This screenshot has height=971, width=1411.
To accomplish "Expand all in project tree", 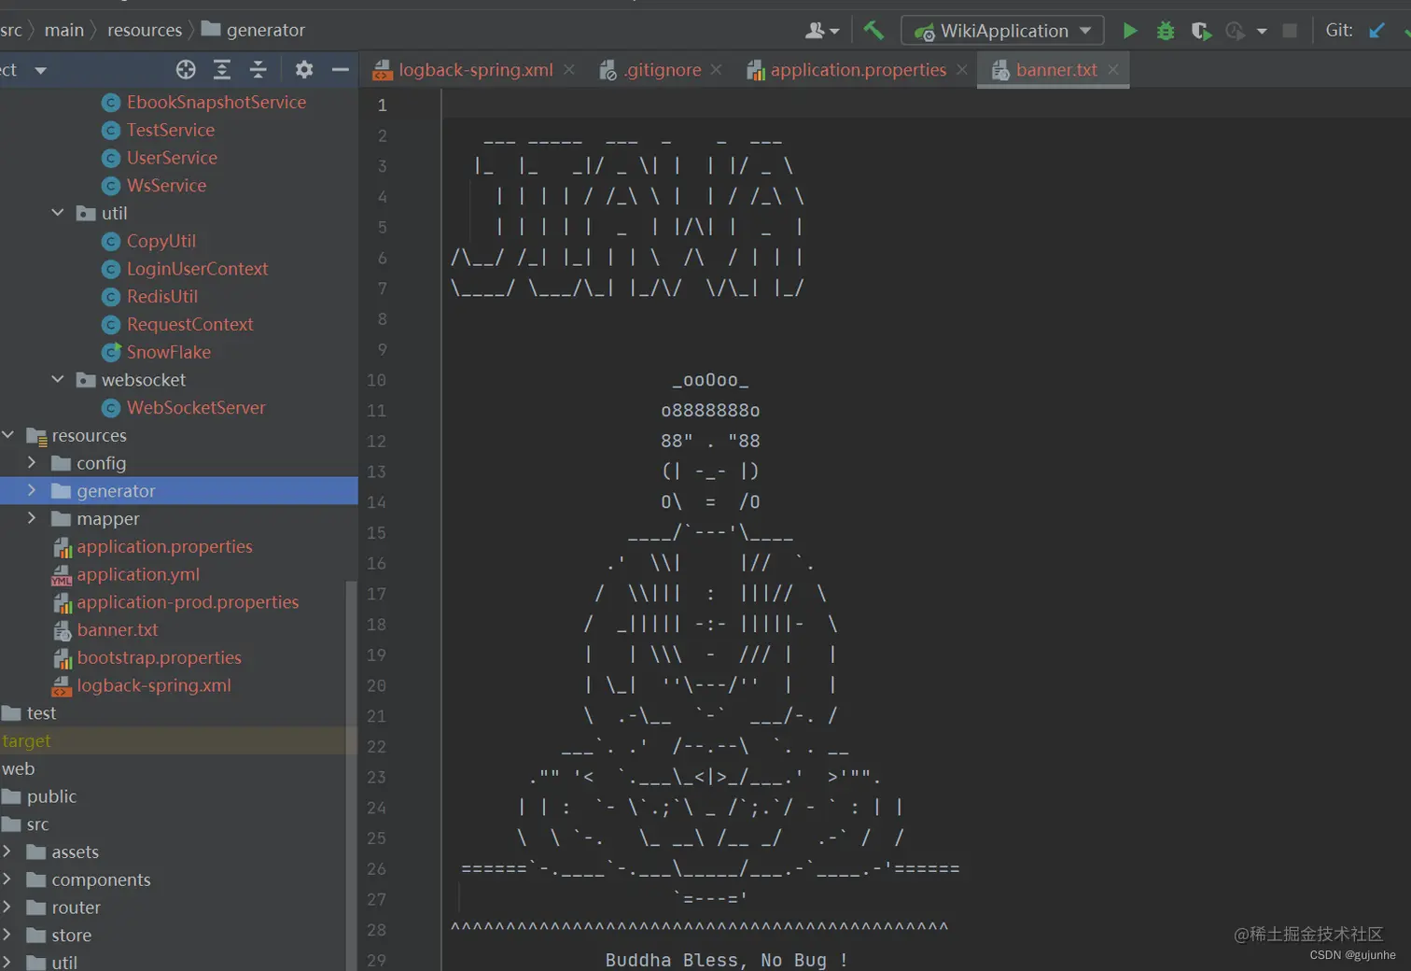I will (x=222, y=69).
